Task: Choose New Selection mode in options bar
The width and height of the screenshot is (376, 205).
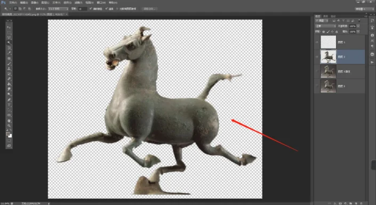Action: point(15,9)
